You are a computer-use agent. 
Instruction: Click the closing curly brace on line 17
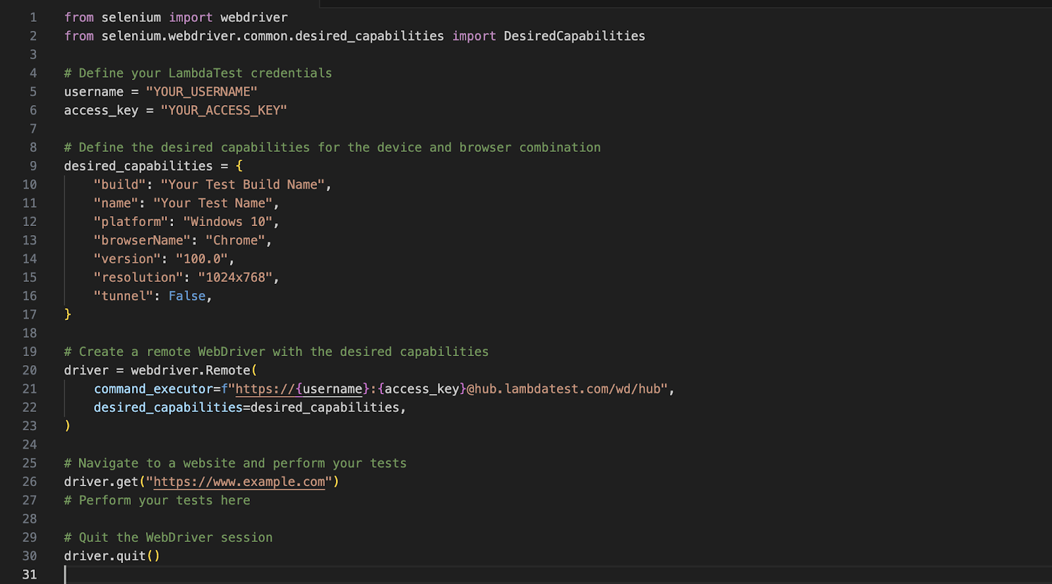pyautogui.click(x=68, y=314)
